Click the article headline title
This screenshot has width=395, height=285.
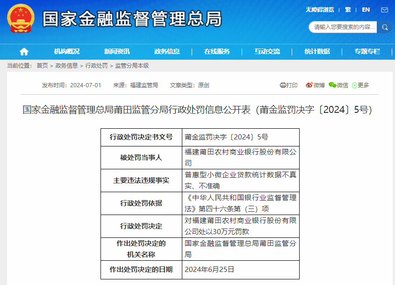click(x=197, y=110)
